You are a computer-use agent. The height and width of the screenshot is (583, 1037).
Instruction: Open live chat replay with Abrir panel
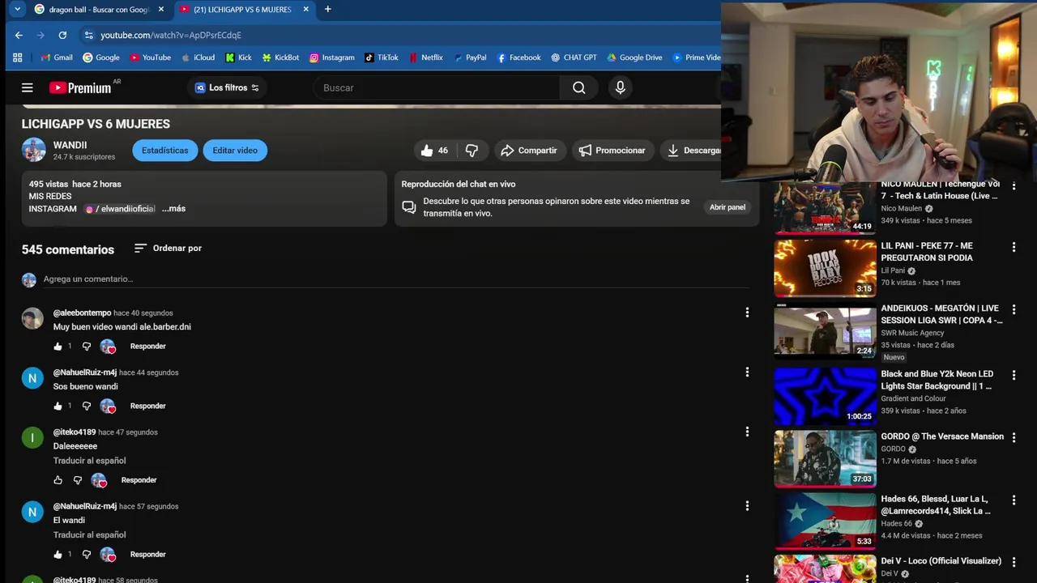[728, 207]
